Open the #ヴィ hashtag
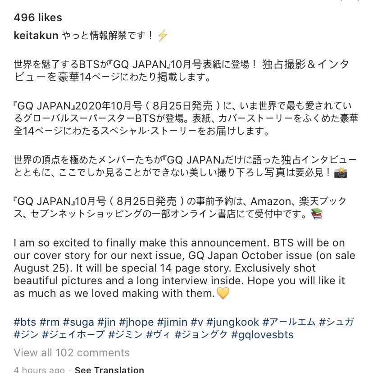This screenshot has height=373, width=373. [159, 335]
